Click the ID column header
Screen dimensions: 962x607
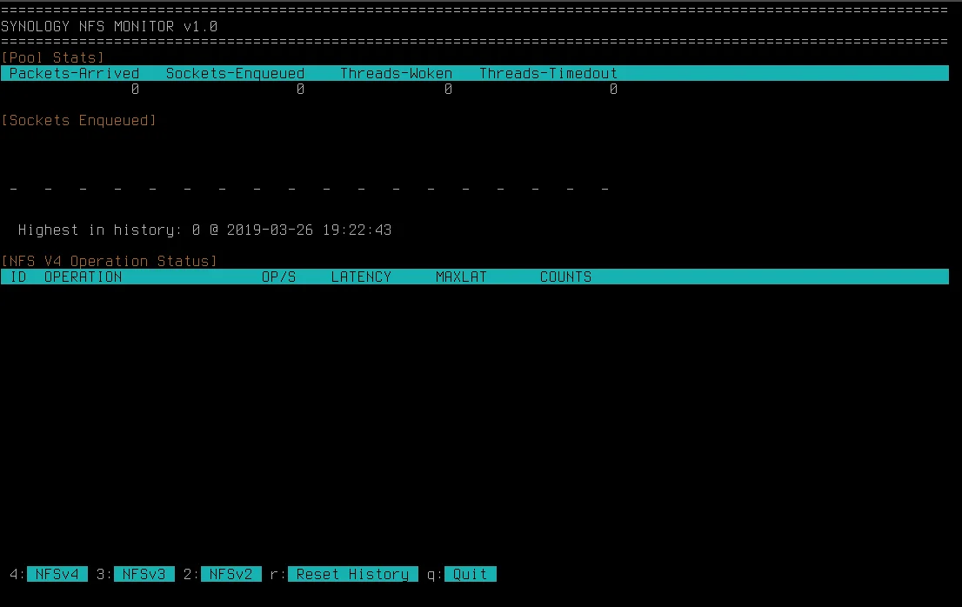(x=18, y=277)
